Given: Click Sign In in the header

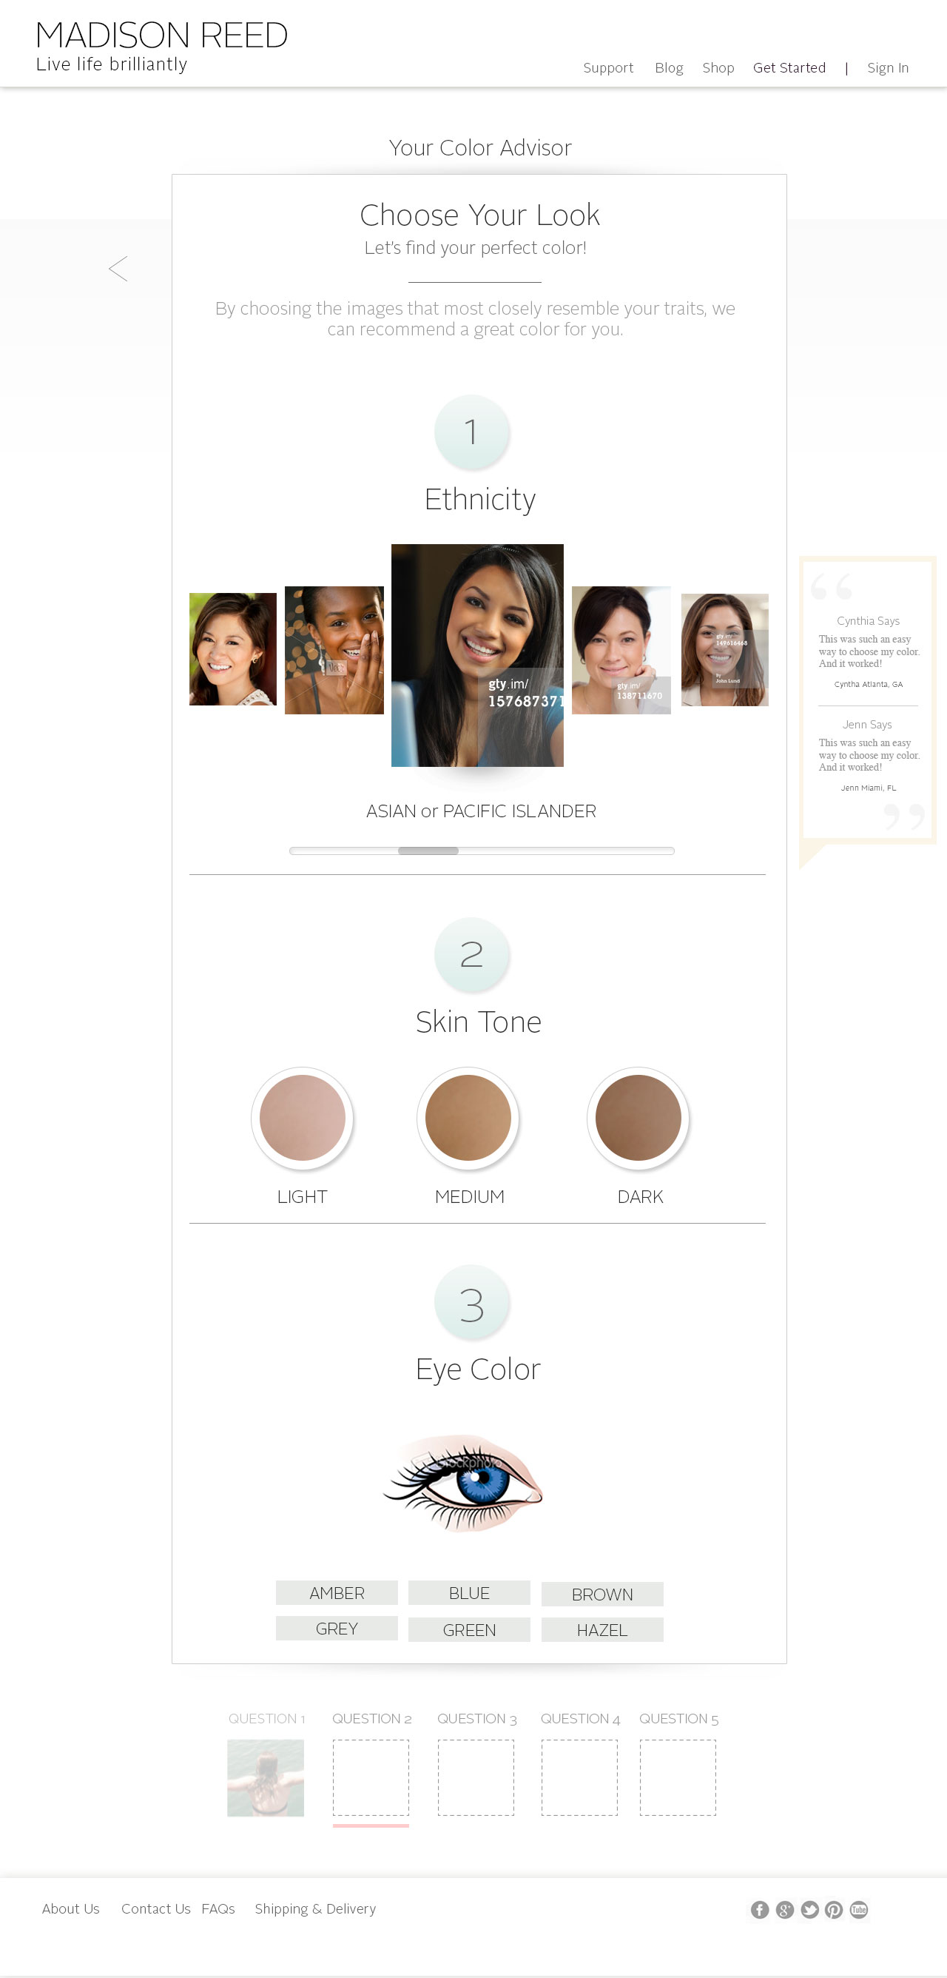Looking at the screenshot, I should point(888,67).
